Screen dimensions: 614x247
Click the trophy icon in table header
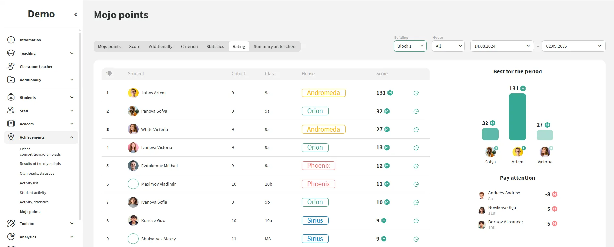[109, 74]
